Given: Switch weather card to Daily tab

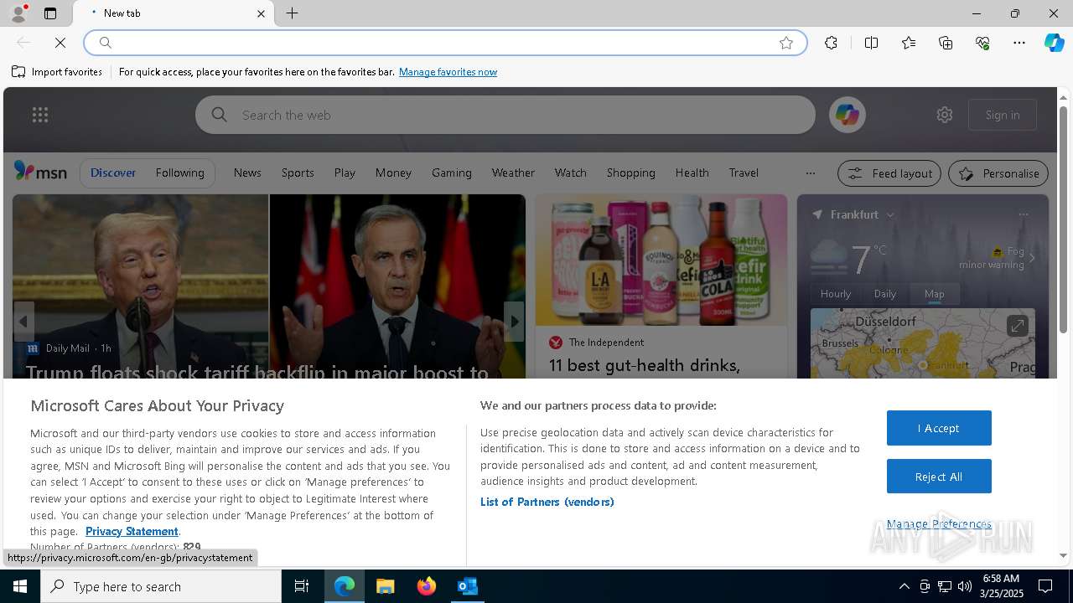Looking at the screenshot, I should [885, 294].
